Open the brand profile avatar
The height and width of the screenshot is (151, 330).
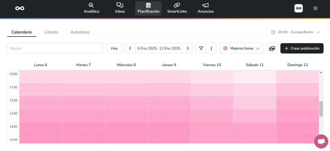[x=298, y=8]
